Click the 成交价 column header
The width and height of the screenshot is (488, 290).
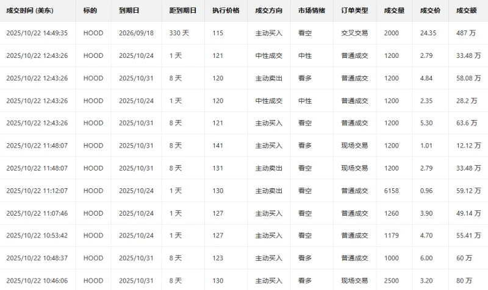[x=429, y=11]
